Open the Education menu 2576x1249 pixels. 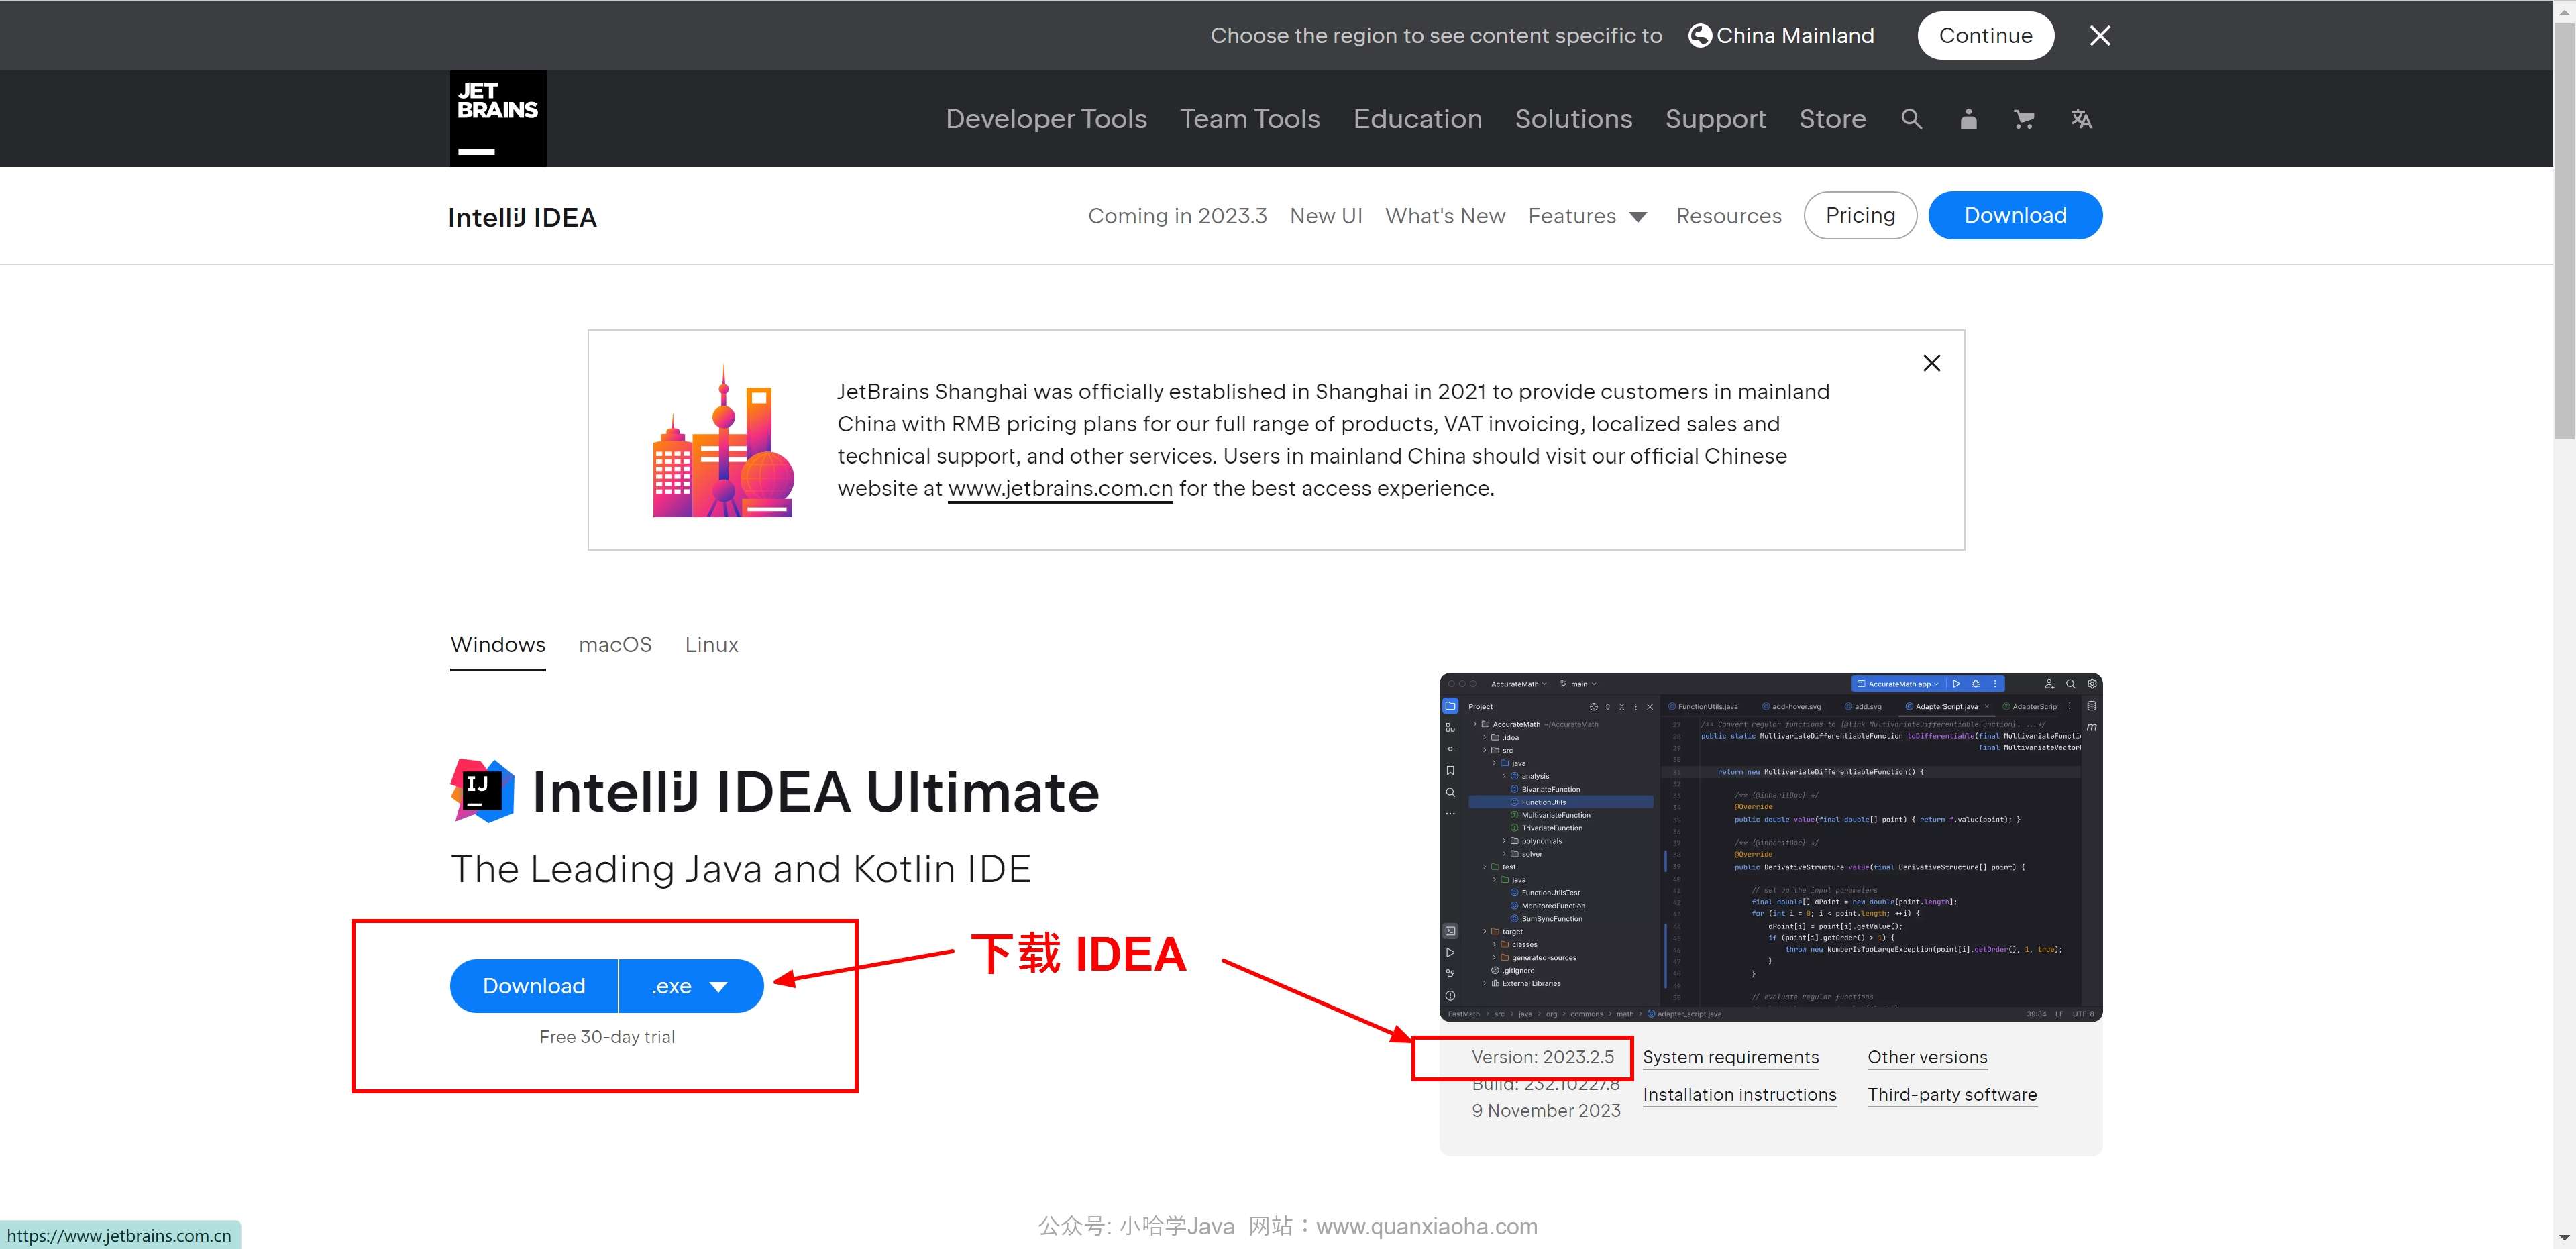[1417, 119]
